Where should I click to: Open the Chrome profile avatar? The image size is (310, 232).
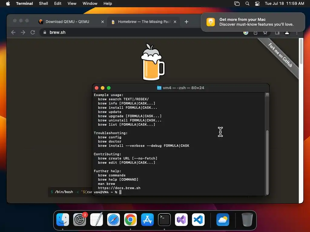click(x=287, y=33)
